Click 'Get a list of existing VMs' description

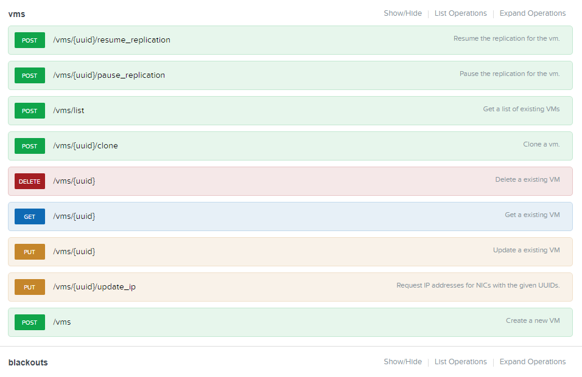tap(521, 109)
